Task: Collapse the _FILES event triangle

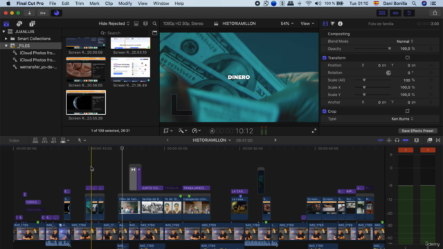Action: [x=6, y=46]
